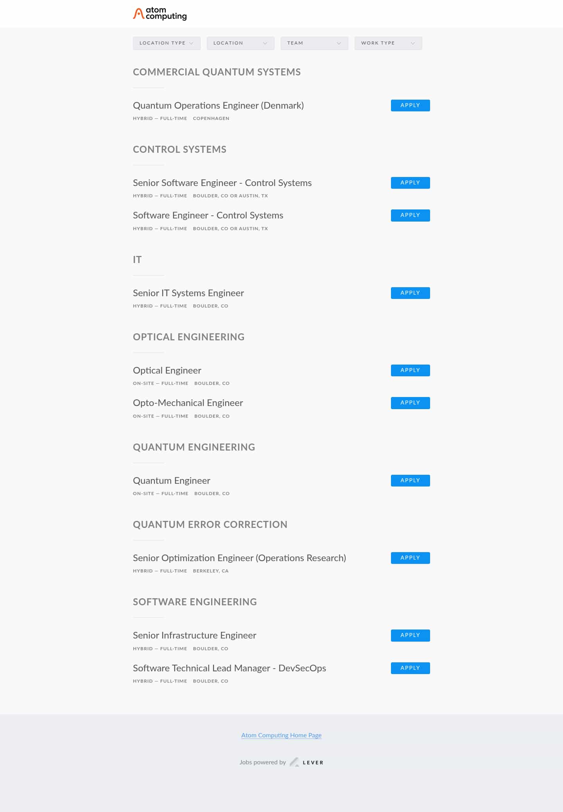
Task: Apply for Senior Optimization Engineer position
Action: click(410, 558)
